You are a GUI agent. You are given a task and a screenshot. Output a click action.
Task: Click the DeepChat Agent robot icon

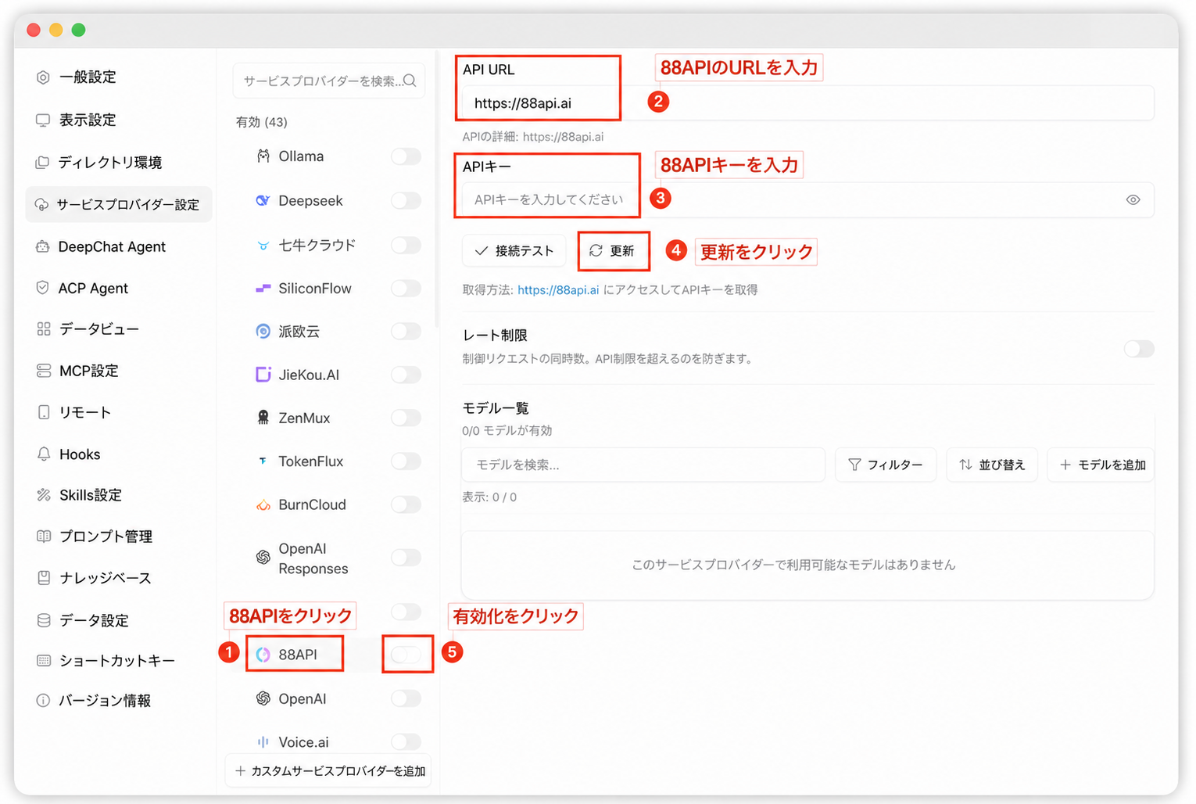coord(43,246)
